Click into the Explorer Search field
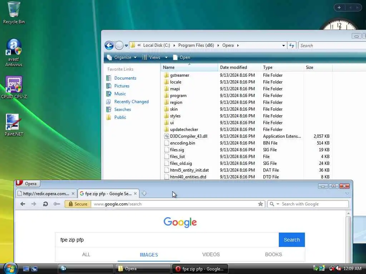This screenshot has height=274, width=366. [332, 45]
